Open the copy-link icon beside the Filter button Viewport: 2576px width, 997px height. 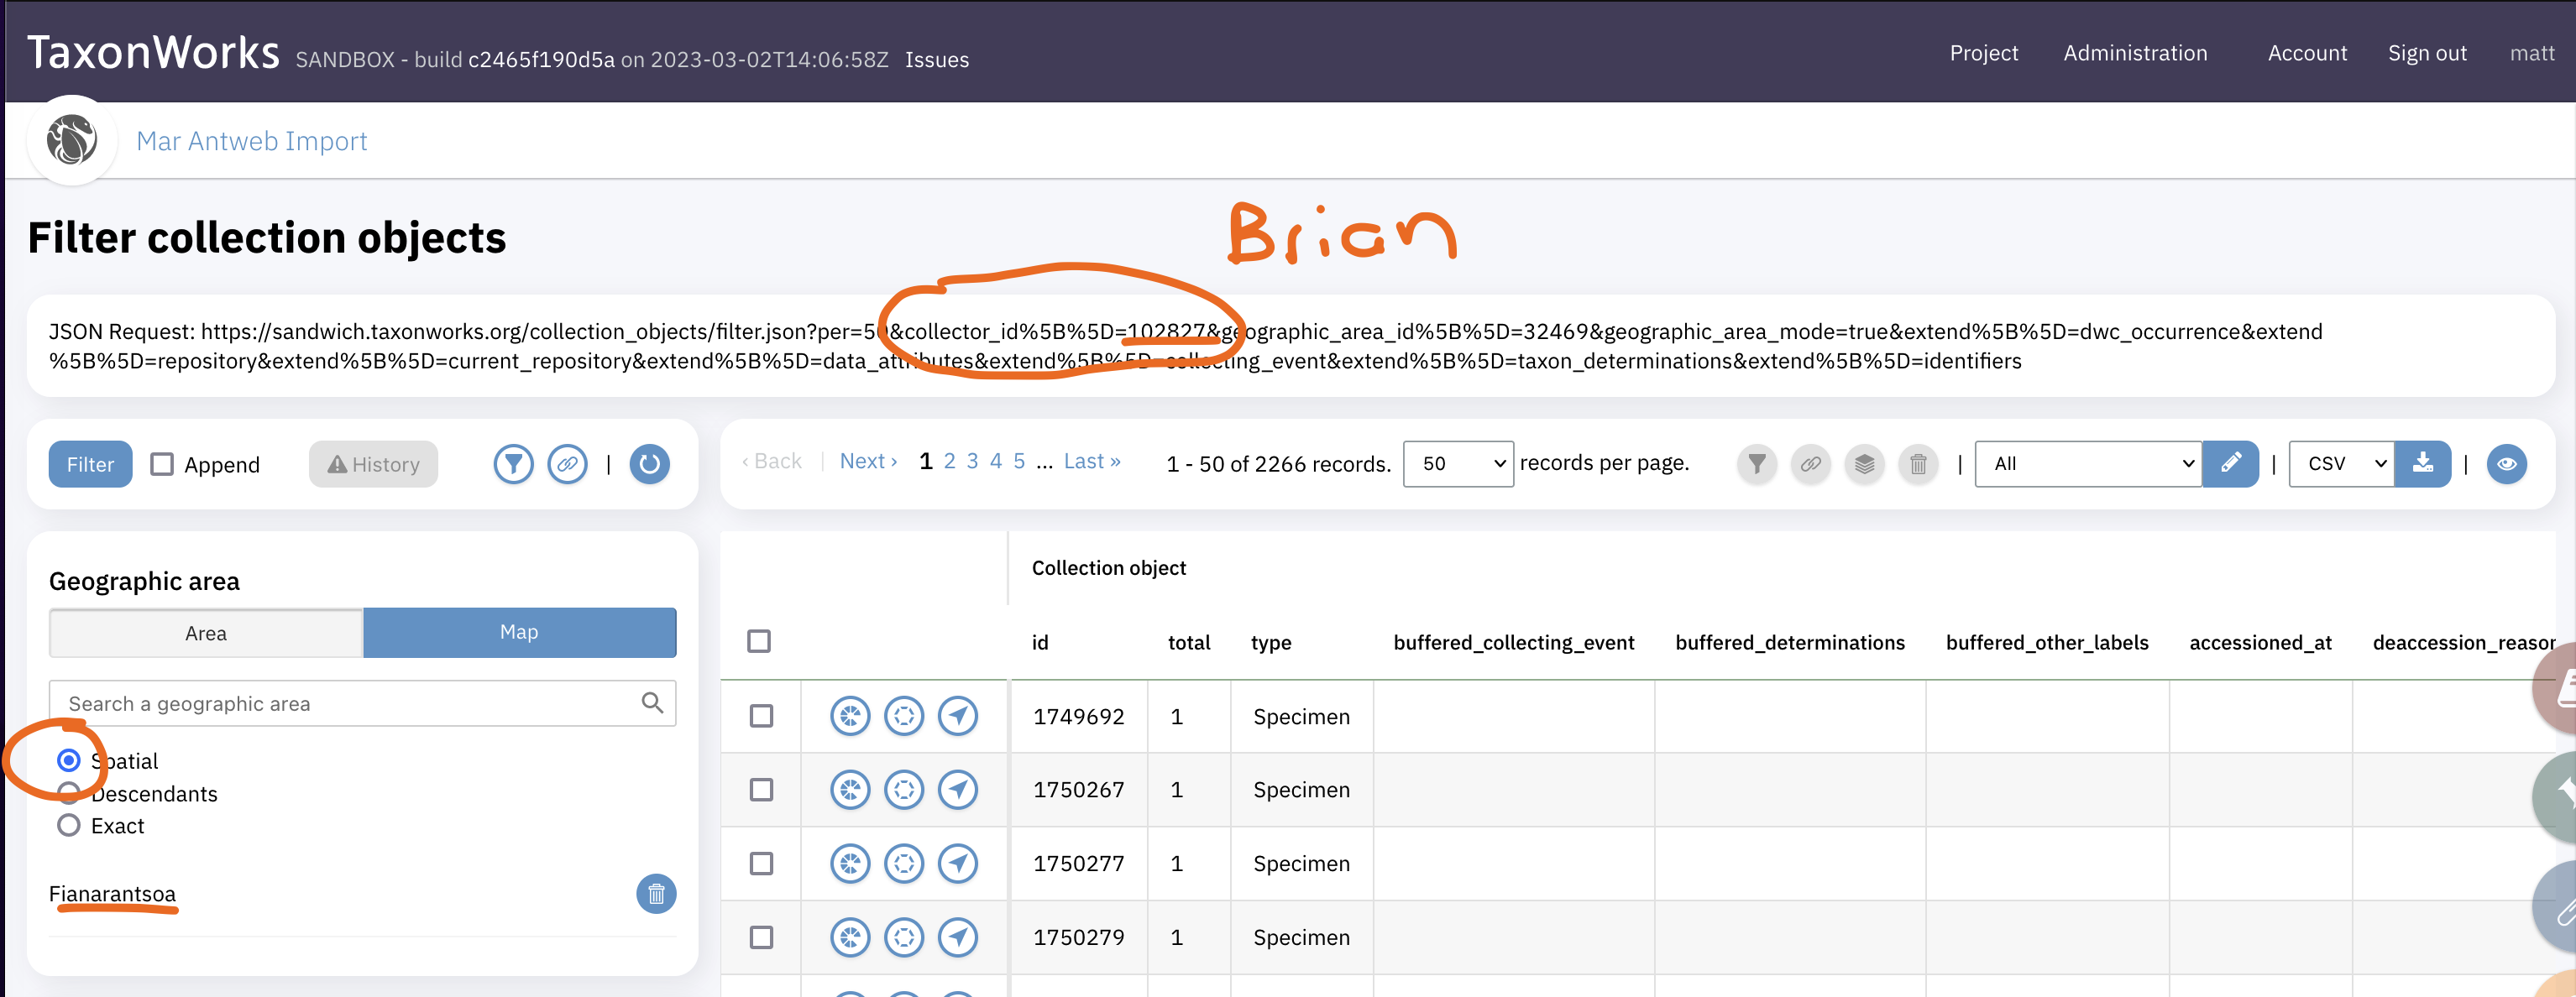[567, 463]
